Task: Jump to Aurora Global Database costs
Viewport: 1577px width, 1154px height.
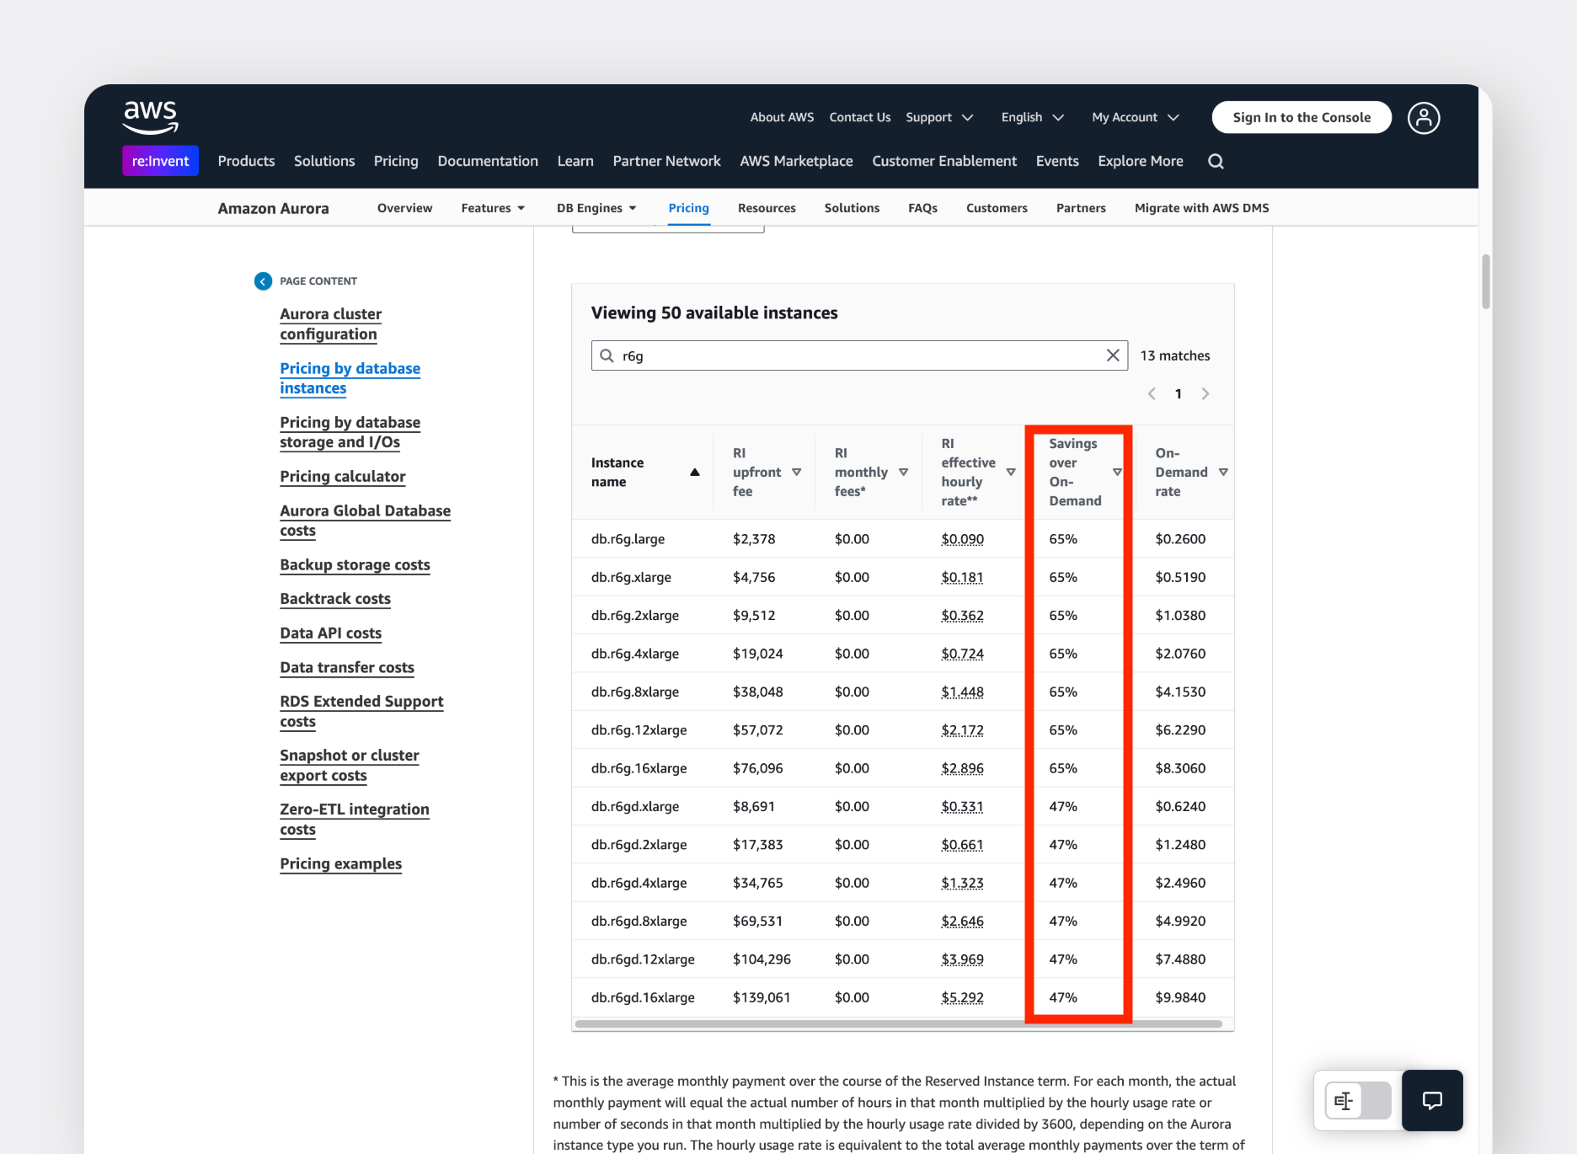Action: [365, 521]
